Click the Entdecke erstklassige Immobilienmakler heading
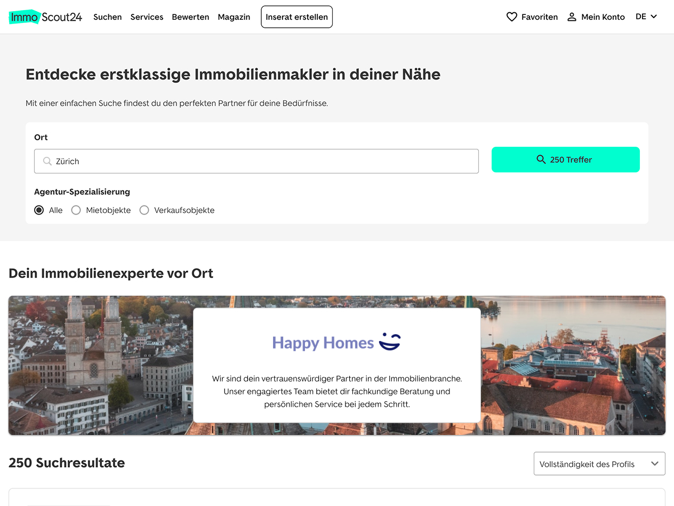The image size is (674, 506). click(233, 74)
